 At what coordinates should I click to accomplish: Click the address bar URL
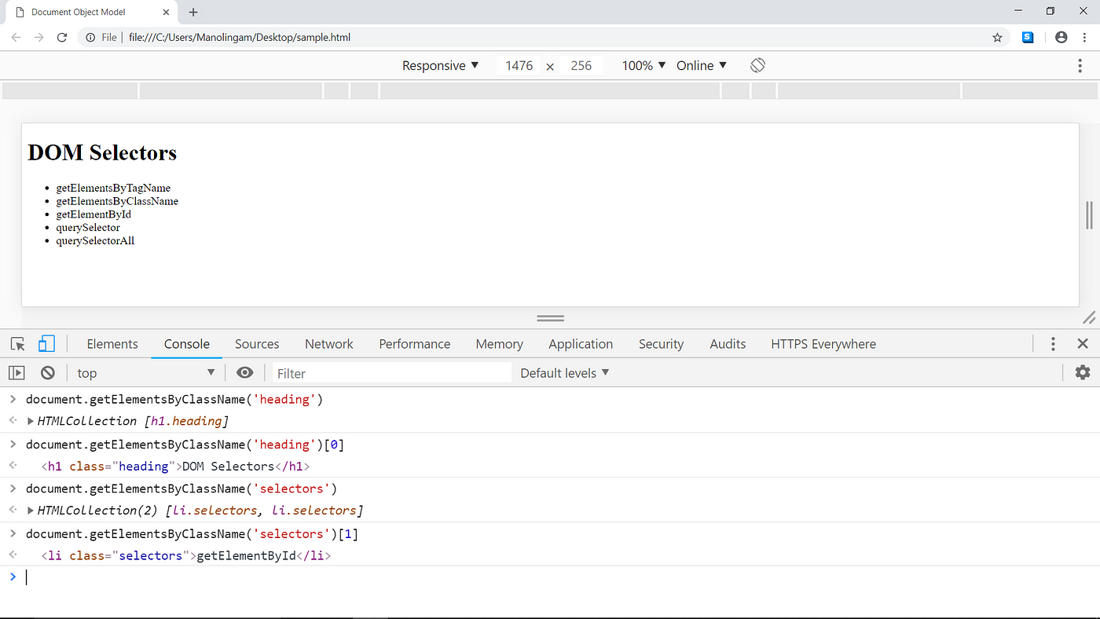click(239, 37)
